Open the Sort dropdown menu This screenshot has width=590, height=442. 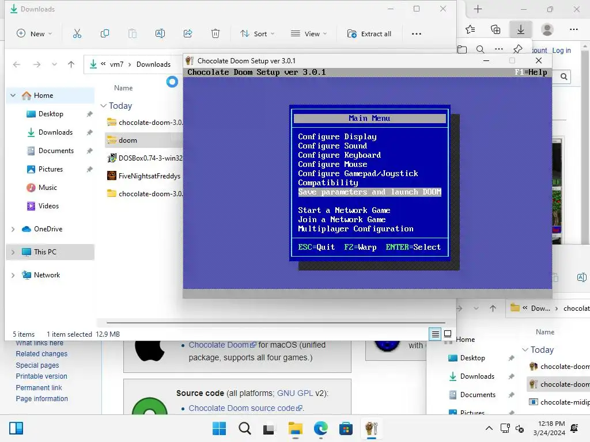tap(258, 34)
